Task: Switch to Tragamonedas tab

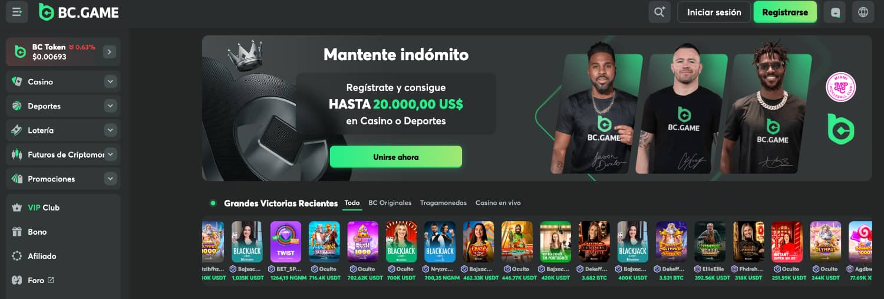Action: [443, 203]
